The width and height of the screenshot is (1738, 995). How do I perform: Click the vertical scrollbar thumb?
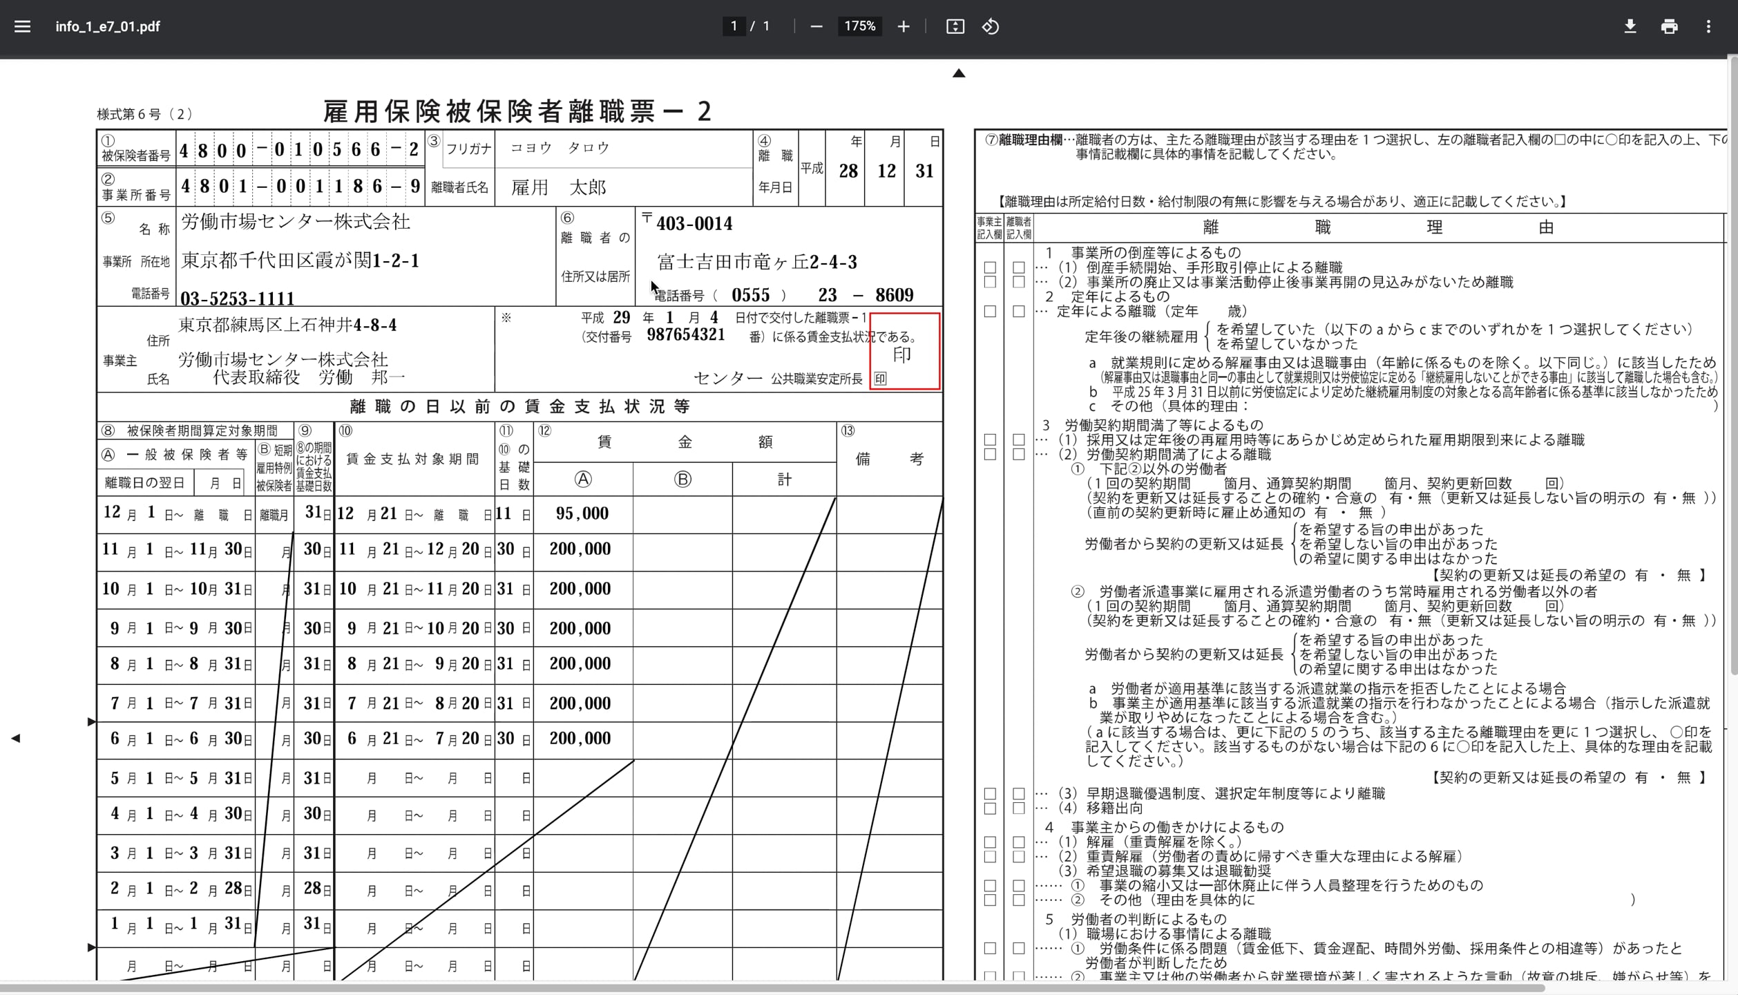coord(1733,366)
